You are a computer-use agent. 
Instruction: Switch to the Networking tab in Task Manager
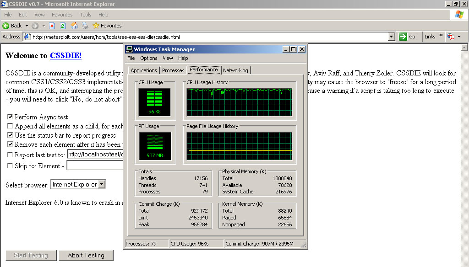(235, 70)
